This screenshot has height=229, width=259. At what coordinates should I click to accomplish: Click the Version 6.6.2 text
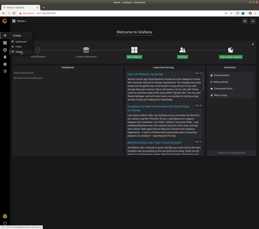(232, 153)
